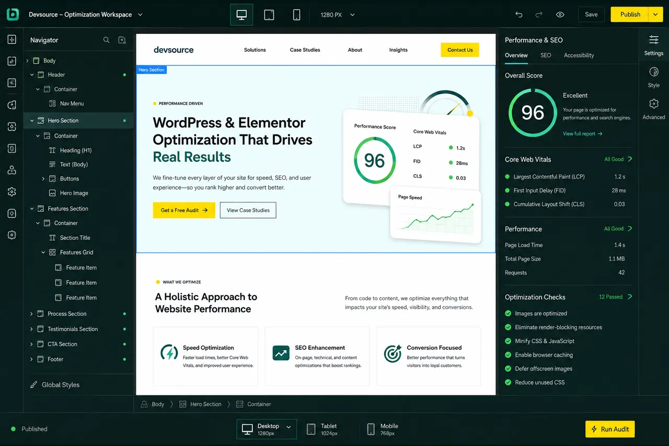This screenshot has width=669, height=446.
Task: Switch to the Overview tab
Action: pos(516,55)
